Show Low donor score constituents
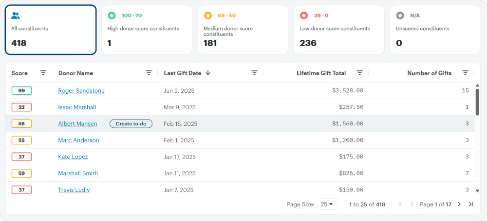487x221 pixels. tap(339, 30)
